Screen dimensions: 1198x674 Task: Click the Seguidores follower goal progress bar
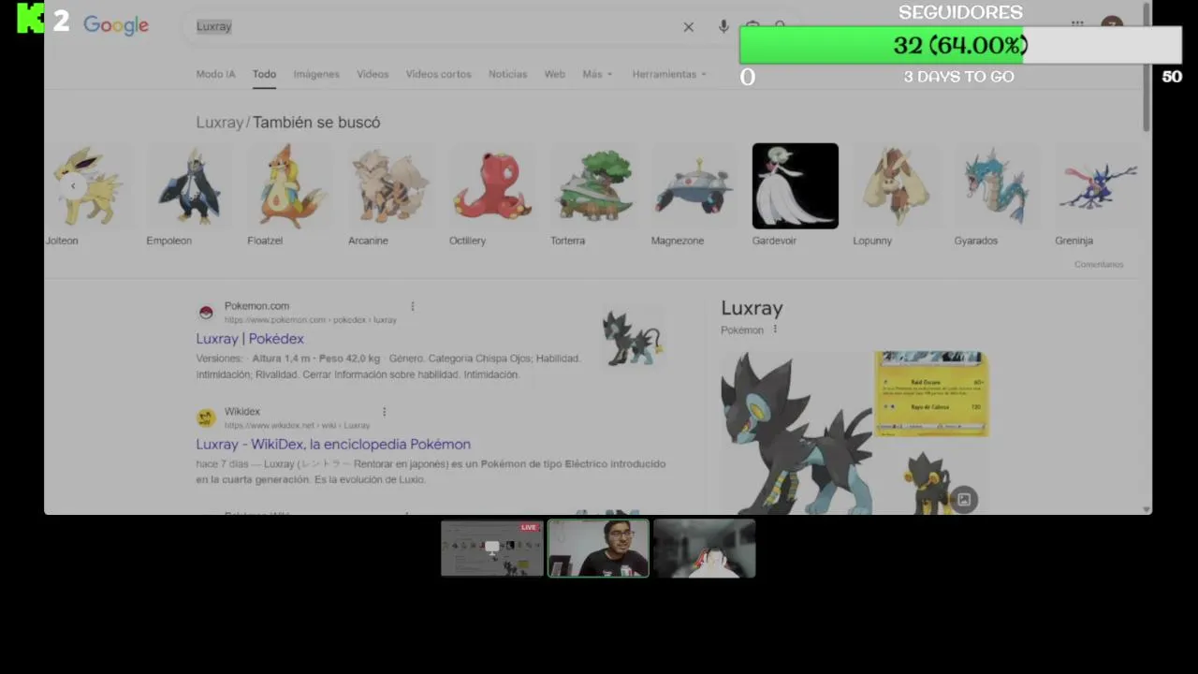tap(960, 45)
